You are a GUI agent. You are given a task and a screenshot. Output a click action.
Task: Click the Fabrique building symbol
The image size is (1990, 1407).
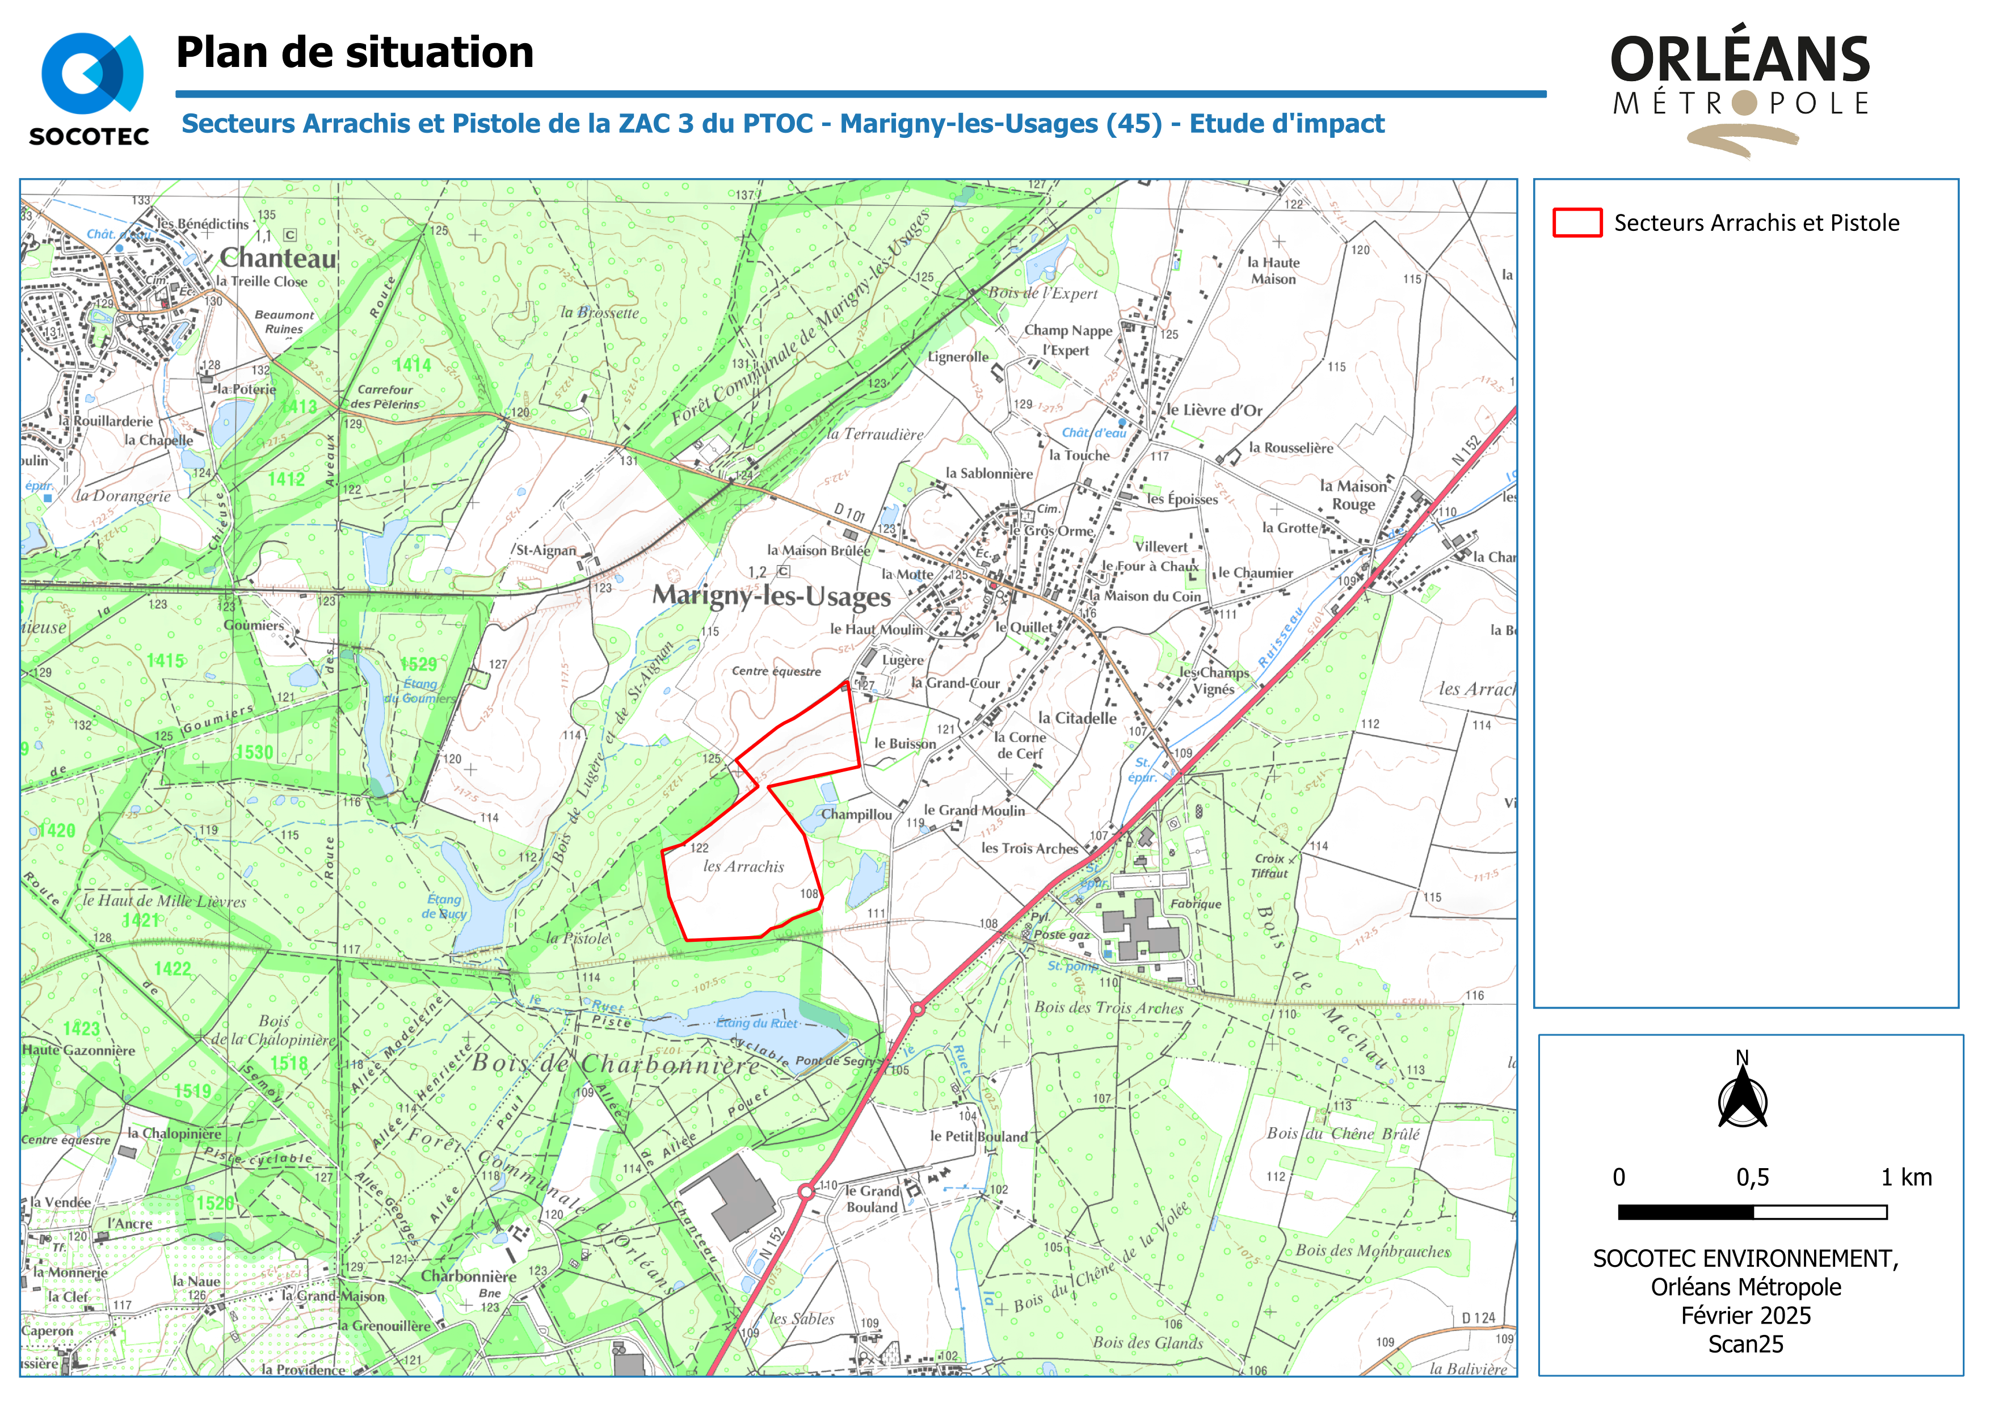[x=1142, y=930]
